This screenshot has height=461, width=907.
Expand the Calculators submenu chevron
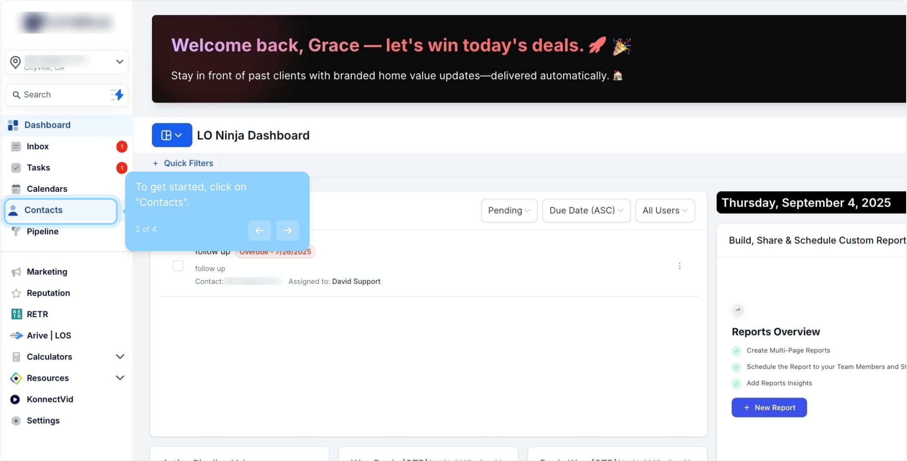coord(120,357)
